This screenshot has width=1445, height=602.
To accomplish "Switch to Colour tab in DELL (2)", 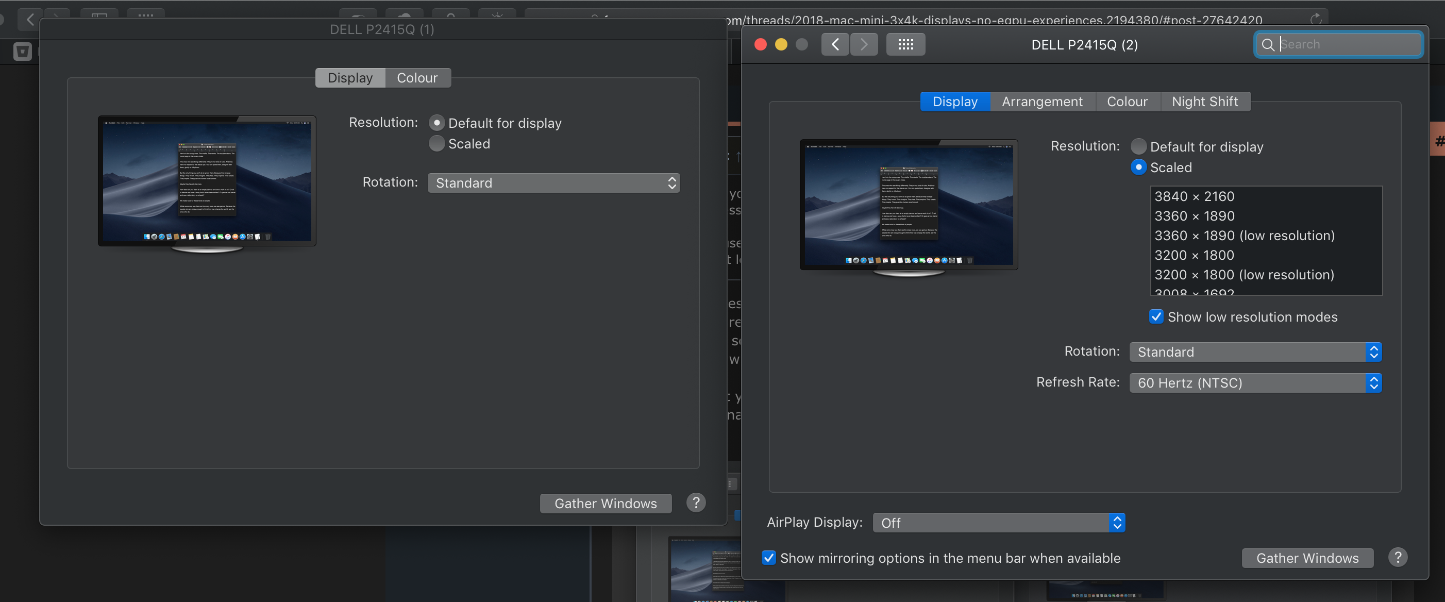I will click(1127, 102).
